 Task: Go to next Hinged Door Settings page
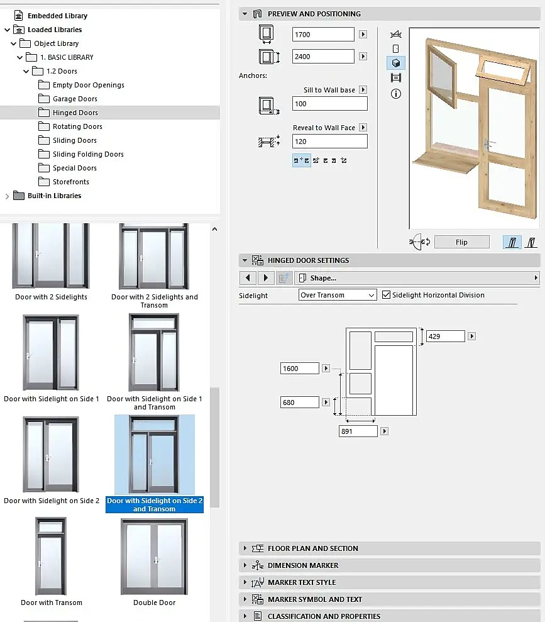tap(266, 278)
